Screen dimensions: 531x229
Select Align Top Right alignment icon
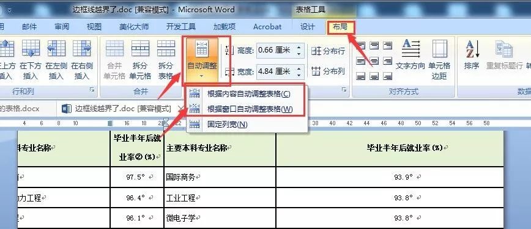(387, 45)
